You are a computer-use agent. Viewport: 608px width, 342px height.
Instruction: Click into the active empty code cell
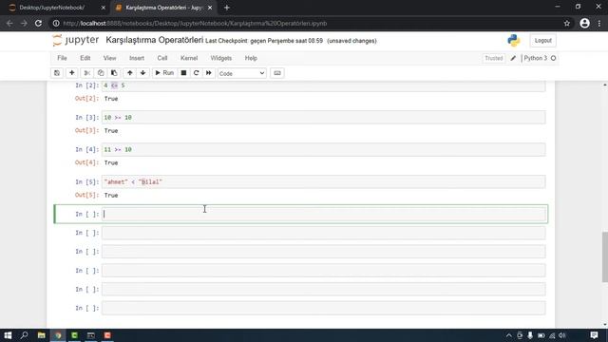(323, 214)
